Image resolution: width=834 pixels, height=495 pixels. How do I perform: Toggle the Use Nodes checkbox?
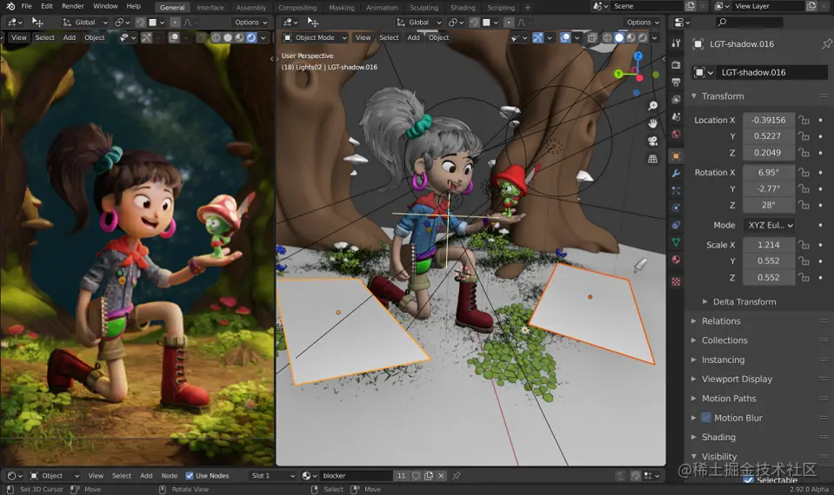pos(190,476)
